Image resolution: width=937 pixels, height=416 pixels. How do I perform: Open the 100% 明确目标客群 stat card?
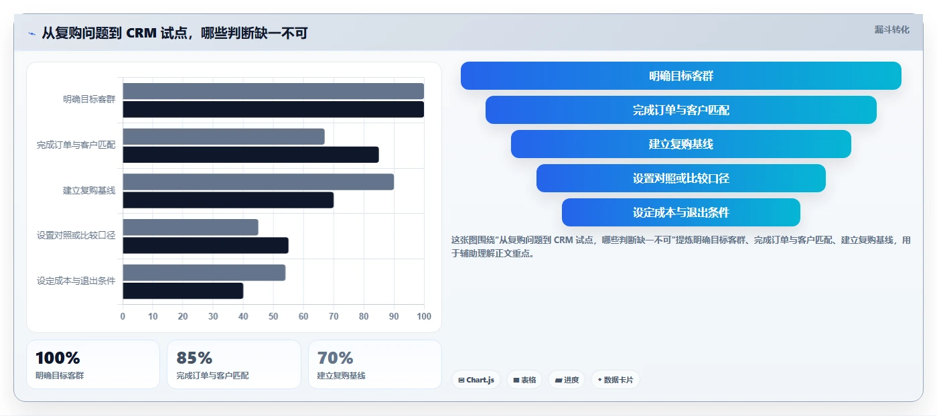tap(93, 364)
